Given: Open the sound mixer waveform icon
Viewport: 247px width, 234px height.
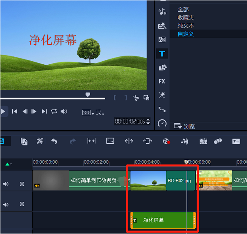Looking at the screenshot, I should (185, 141).
